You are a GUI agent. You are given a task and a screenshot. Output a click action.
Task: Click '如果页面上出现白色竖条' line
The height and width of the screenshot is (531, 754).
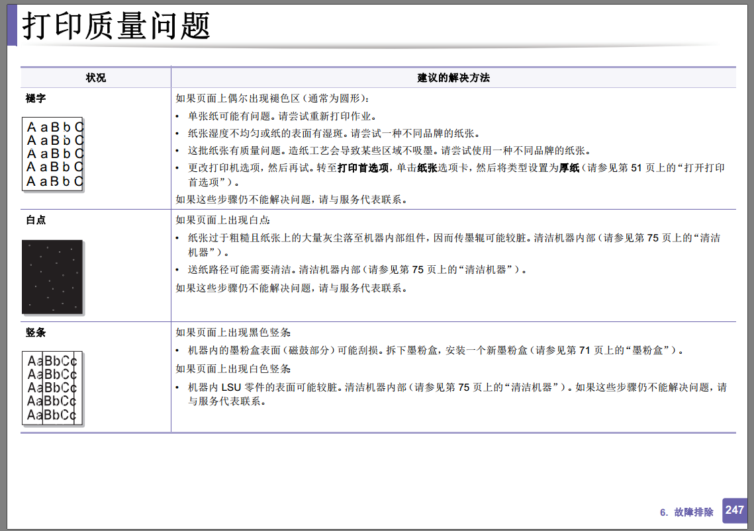[233, 369]
